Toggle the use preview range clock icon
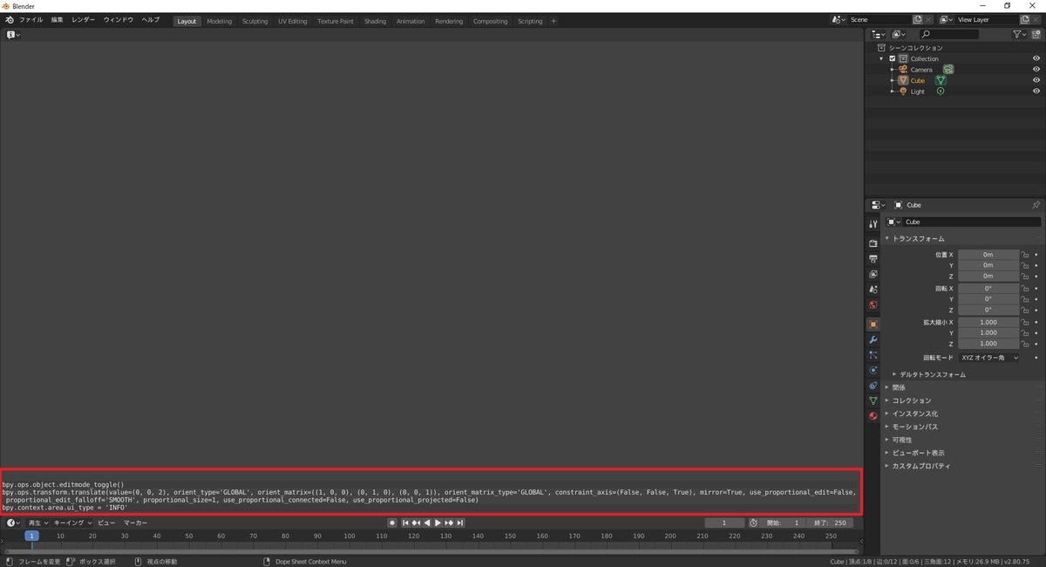The height and width of the screenshot is (567, 1046). pos(753,523)
